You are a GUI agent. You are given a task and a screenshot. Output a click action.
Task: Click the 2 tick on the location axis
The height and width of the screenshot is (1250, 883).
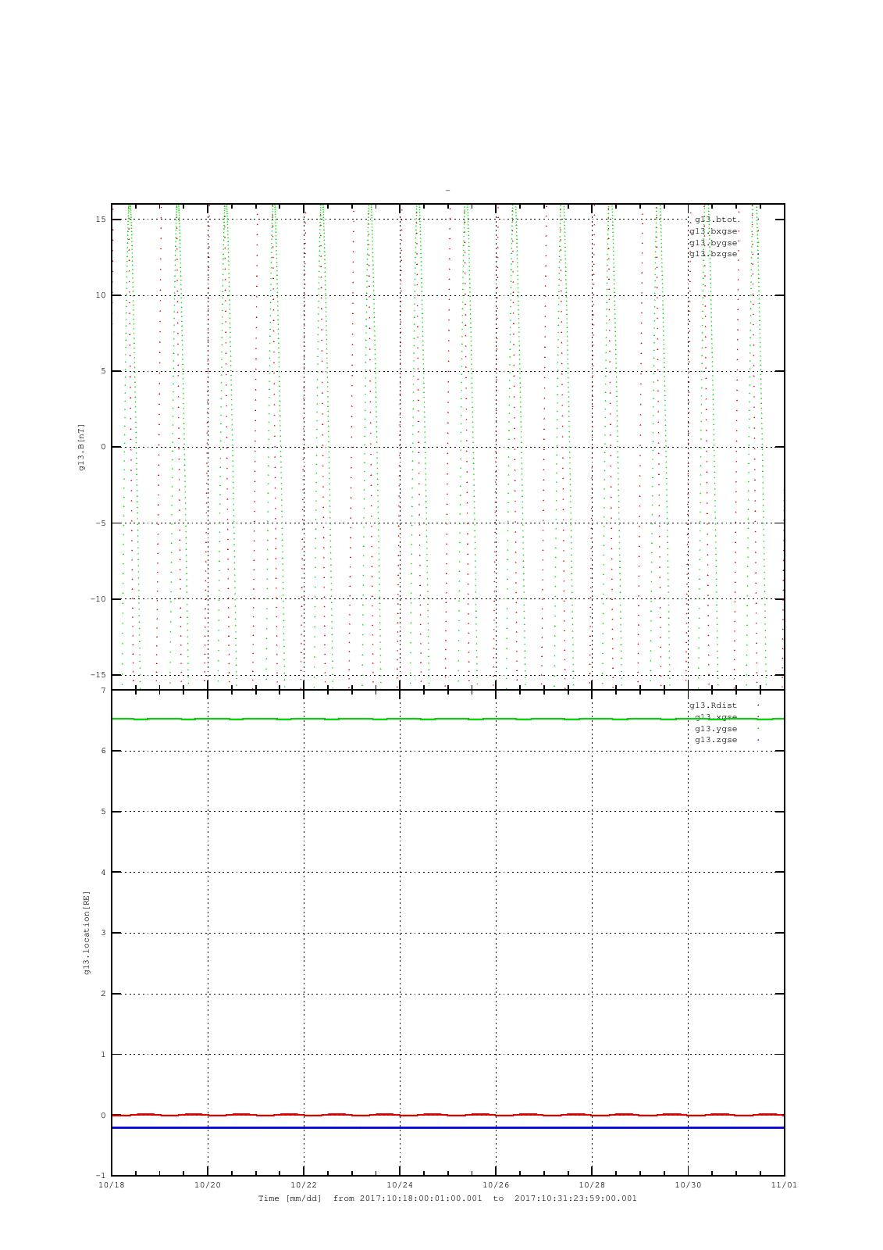[103, 994]
